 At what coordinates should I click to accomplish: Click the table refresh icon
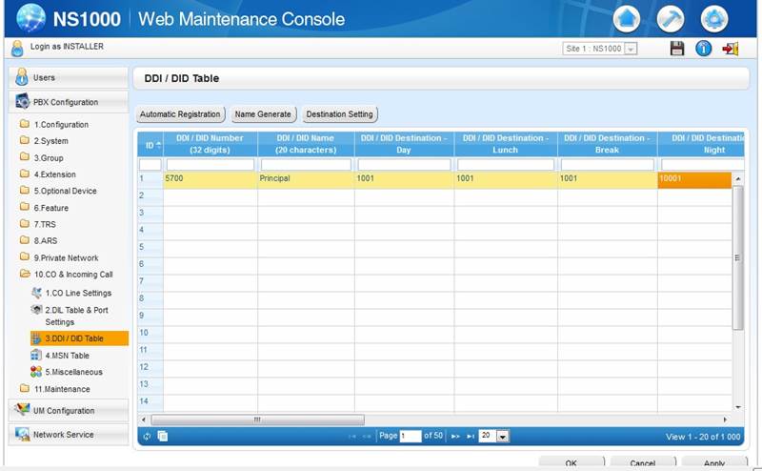pyautogui.click(x=147, y=436)
